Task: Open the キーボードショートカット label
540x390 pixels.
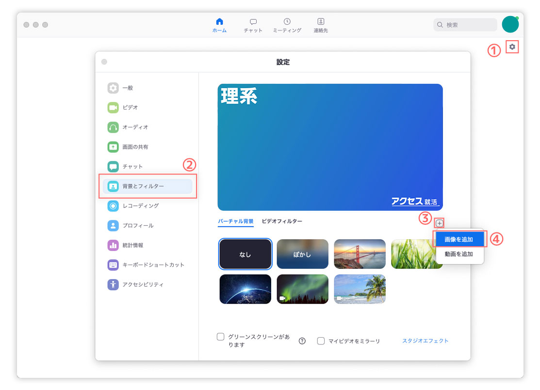Action: (x=153, y=265)
